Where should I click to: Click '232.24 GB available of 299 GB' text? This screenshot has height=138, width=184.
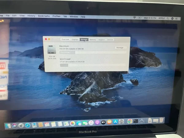coord(71,49)
